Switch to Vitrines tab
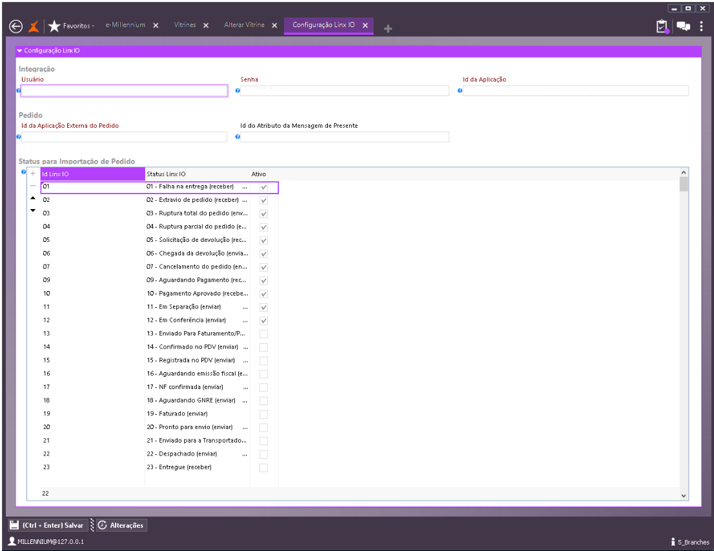 tap(185, 25)
